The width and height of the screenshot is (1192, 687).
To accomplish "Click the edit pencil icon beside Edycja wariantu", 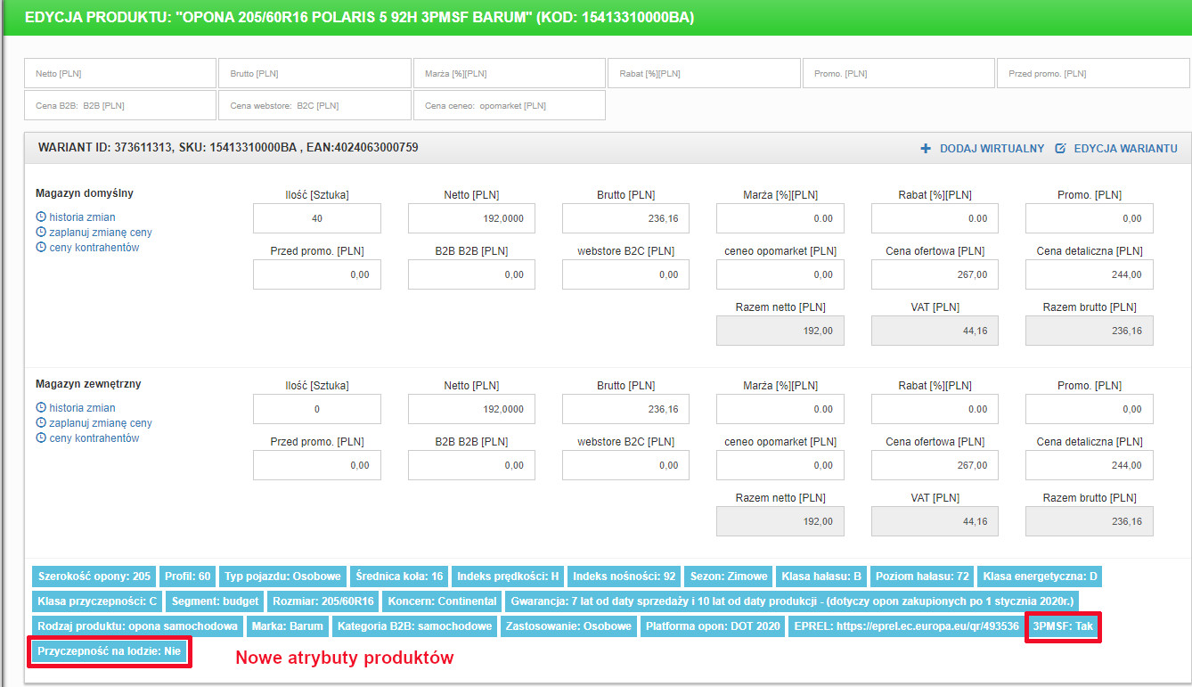I will click(1060, 149).
